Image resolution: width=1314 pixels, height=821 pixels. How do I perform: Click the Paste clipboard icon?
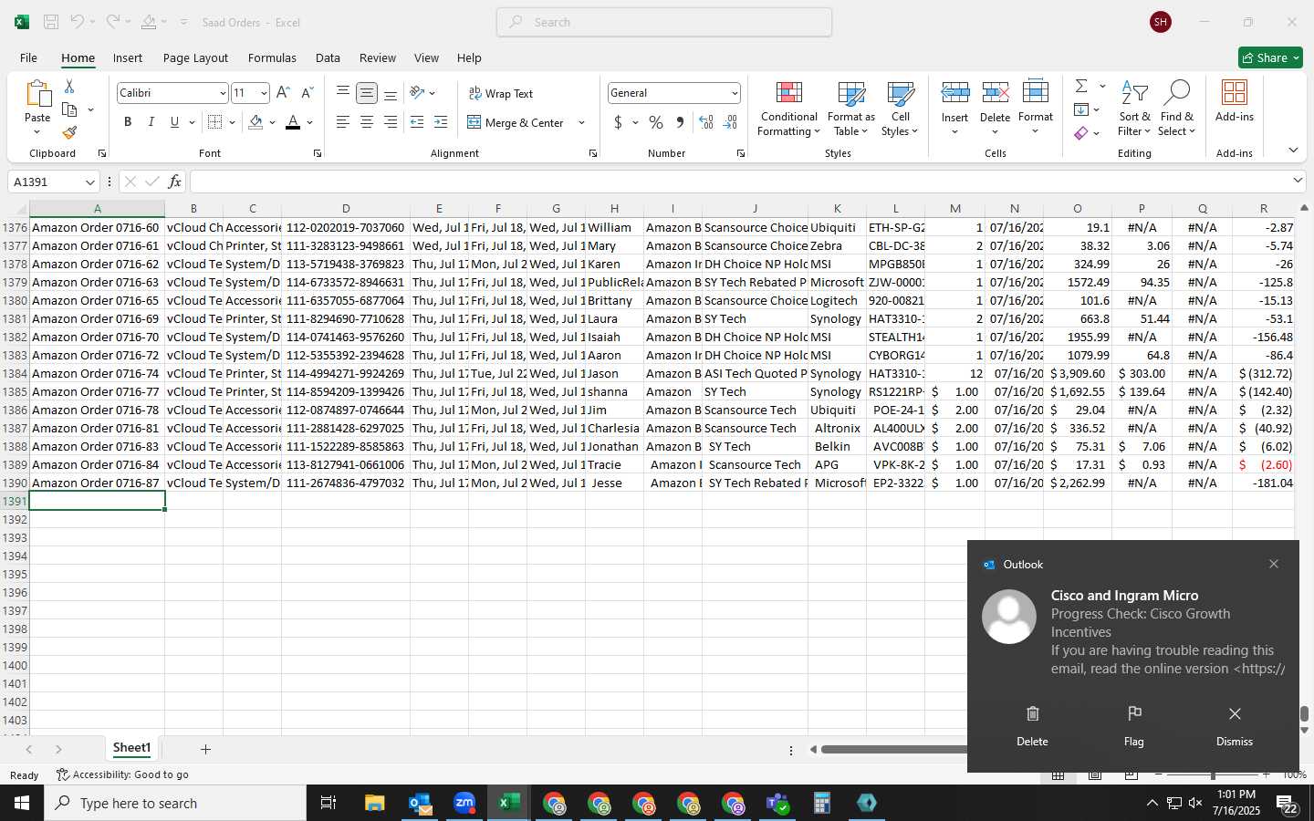click(x=37, y=94)
